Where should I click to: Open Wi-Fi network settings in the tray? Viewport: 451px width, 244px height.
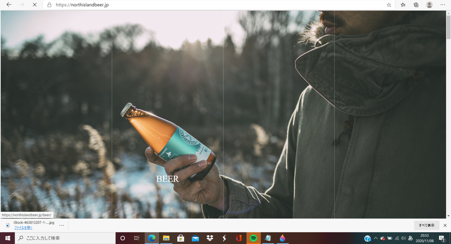(397, 238)
